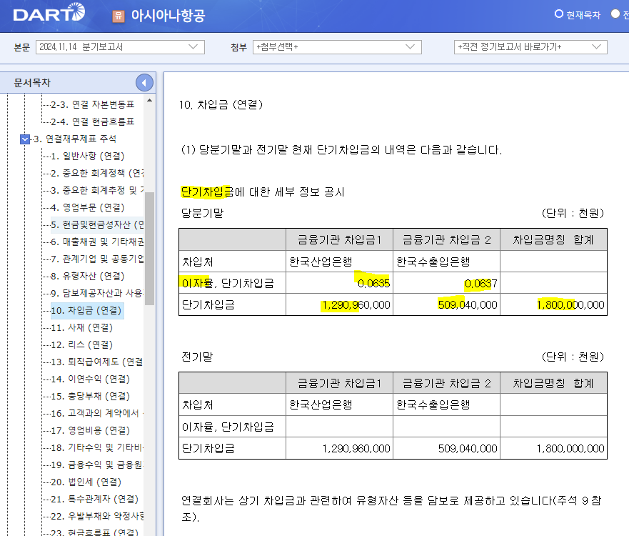Click 한국산업은행 in the 당분기말 table
This screenshot has width=629, height=536.
click(321, 262)
